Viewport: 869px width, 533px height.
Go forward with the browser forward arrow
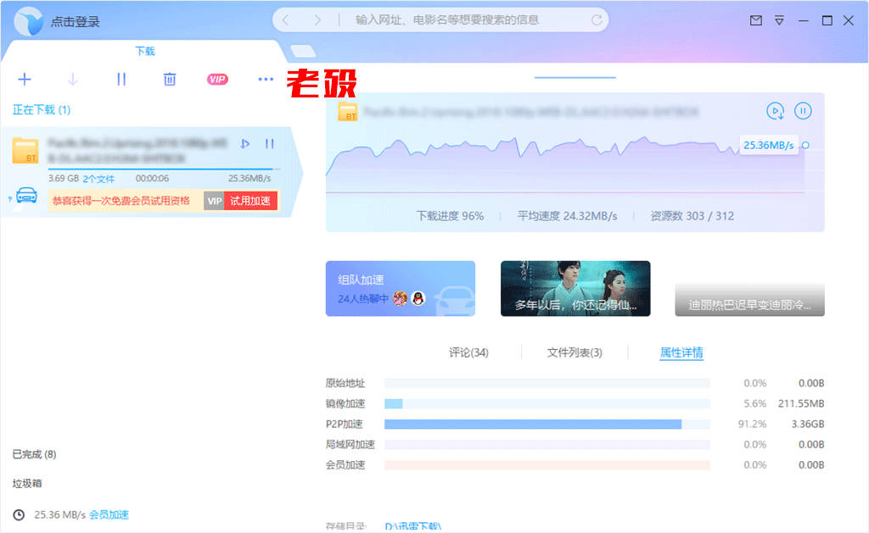tap(317, 20)
